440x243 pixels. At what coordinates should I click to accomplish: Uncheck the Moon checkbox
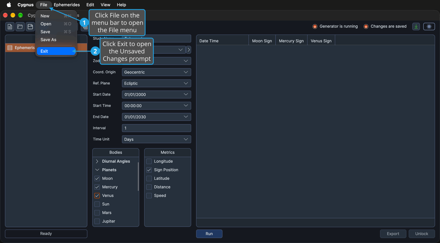[x=97, y=178]
